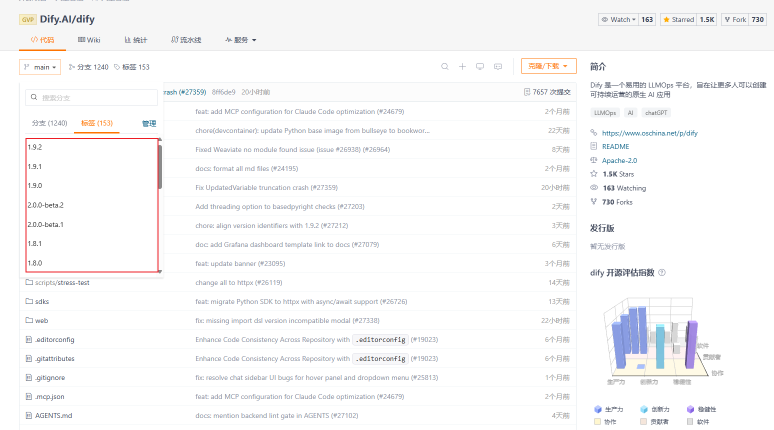Viewport: 774px width, 430px height.
Task: Switch to 分支 (1240) tab in dropdown
Action: (49, 123)
